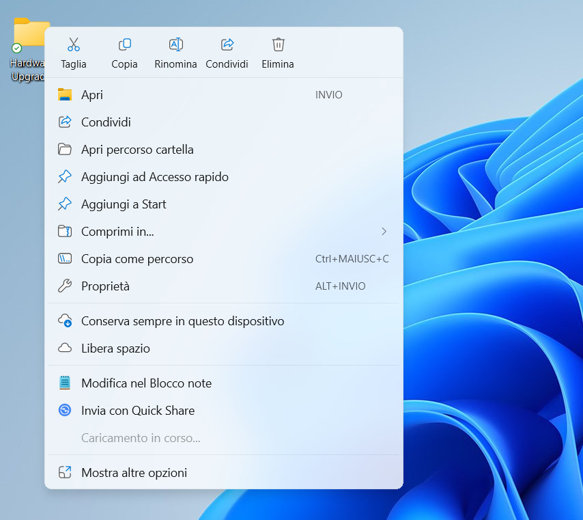Expand the Comprimi in... submenu arrow

(384, 232)
